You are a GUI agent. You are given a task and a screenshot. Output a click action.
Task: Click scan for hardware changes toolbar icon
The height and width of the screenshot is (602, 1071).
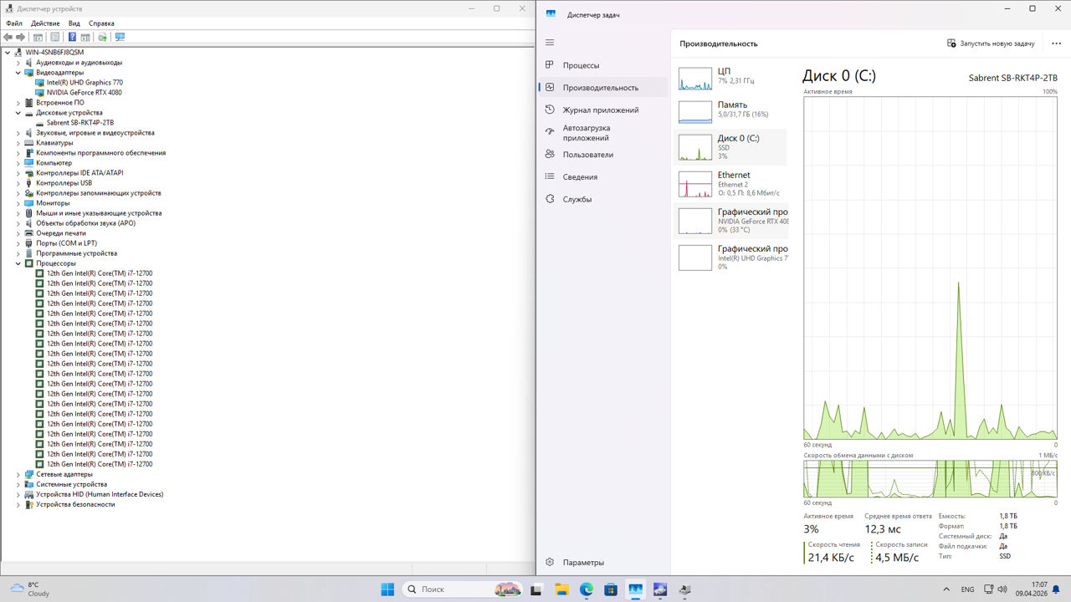[x=120, y=37]
